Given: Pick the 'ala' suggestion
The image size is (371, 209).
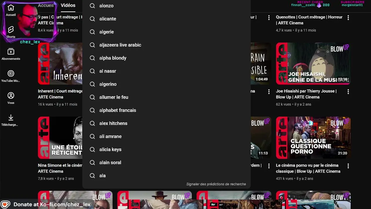Looking at the screenshot, I should click(x=166, y=176).
